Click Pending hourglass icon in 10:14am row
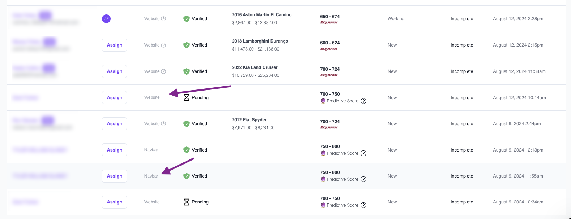 tap(187, 98)
